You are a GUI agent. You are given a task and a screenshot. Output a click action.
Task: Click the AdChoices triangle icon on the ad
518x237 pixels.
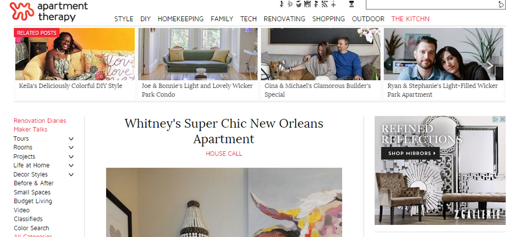496,119
